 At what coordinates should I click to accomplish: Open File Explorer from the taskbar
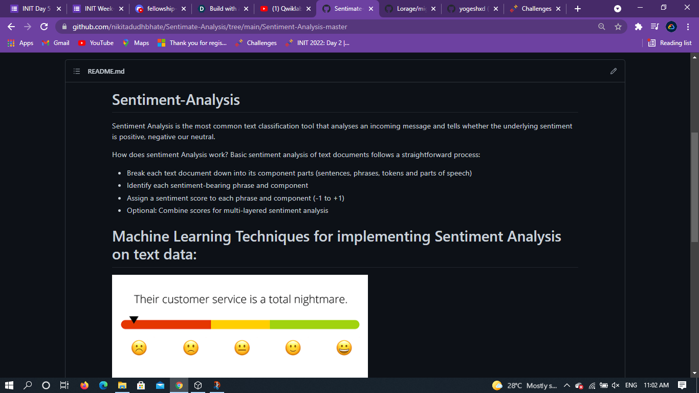122,385
